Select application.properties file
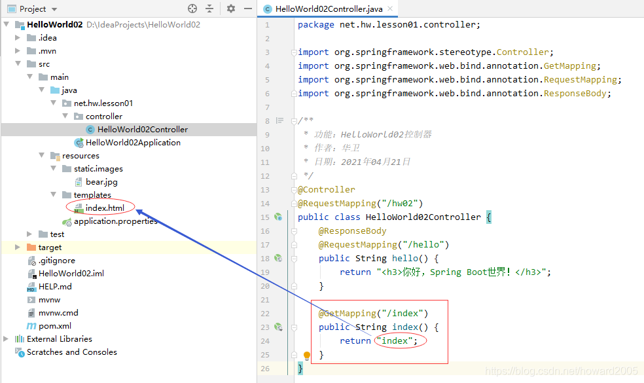Image resolution: width=644 pixels, height=383 pixels. coord(115,221)
